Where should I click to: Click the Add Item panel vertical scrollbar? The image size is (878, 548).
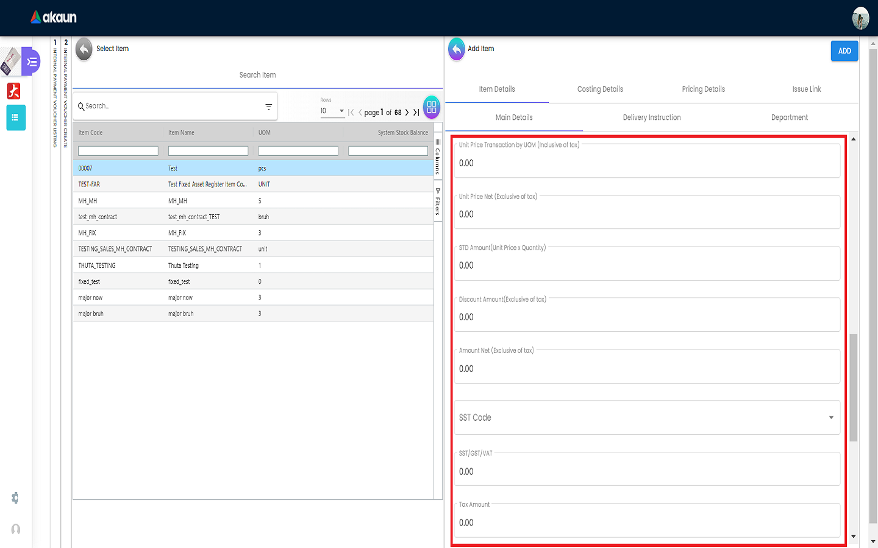tap(853, 387)
